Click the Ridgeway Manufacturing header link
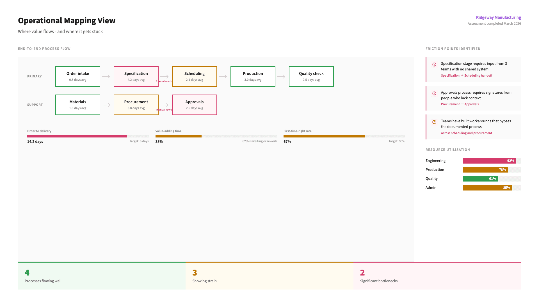Viewport: 539px width, 303px height. pyautogui.click(x=498, y=17)
